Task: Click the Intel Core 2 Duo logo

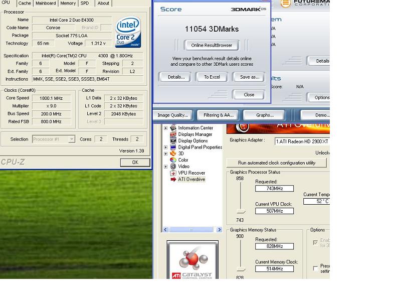Action: click(x=128, y=32)
